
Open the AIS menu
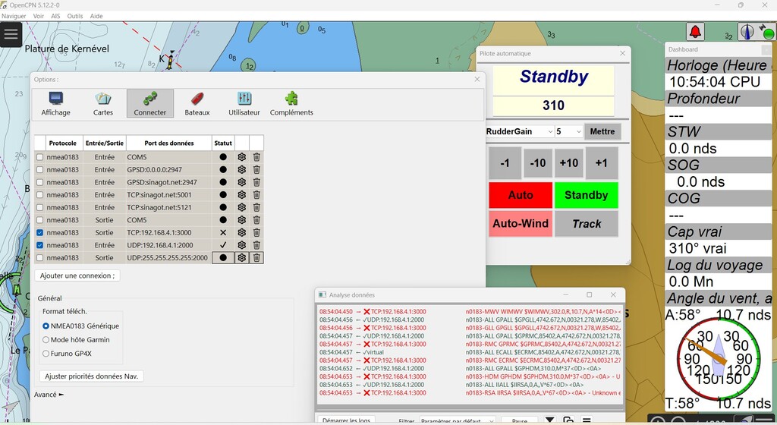coord(55,16)
